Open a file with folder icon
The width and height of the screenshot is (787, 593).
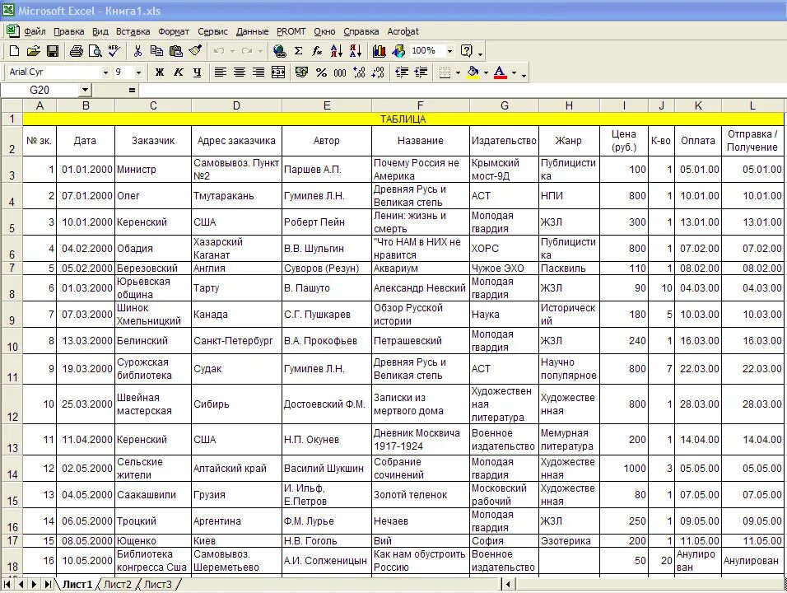click(33, 51)
